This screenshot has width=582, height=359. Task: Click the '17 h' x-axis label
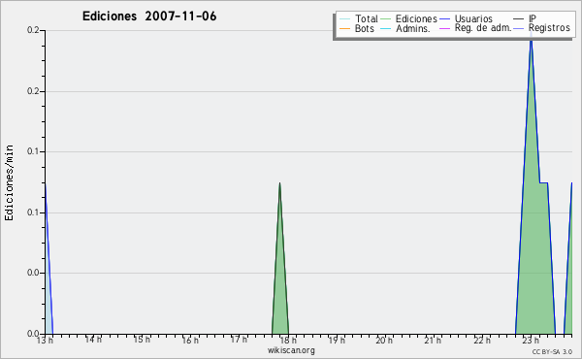tap(239, 340)
